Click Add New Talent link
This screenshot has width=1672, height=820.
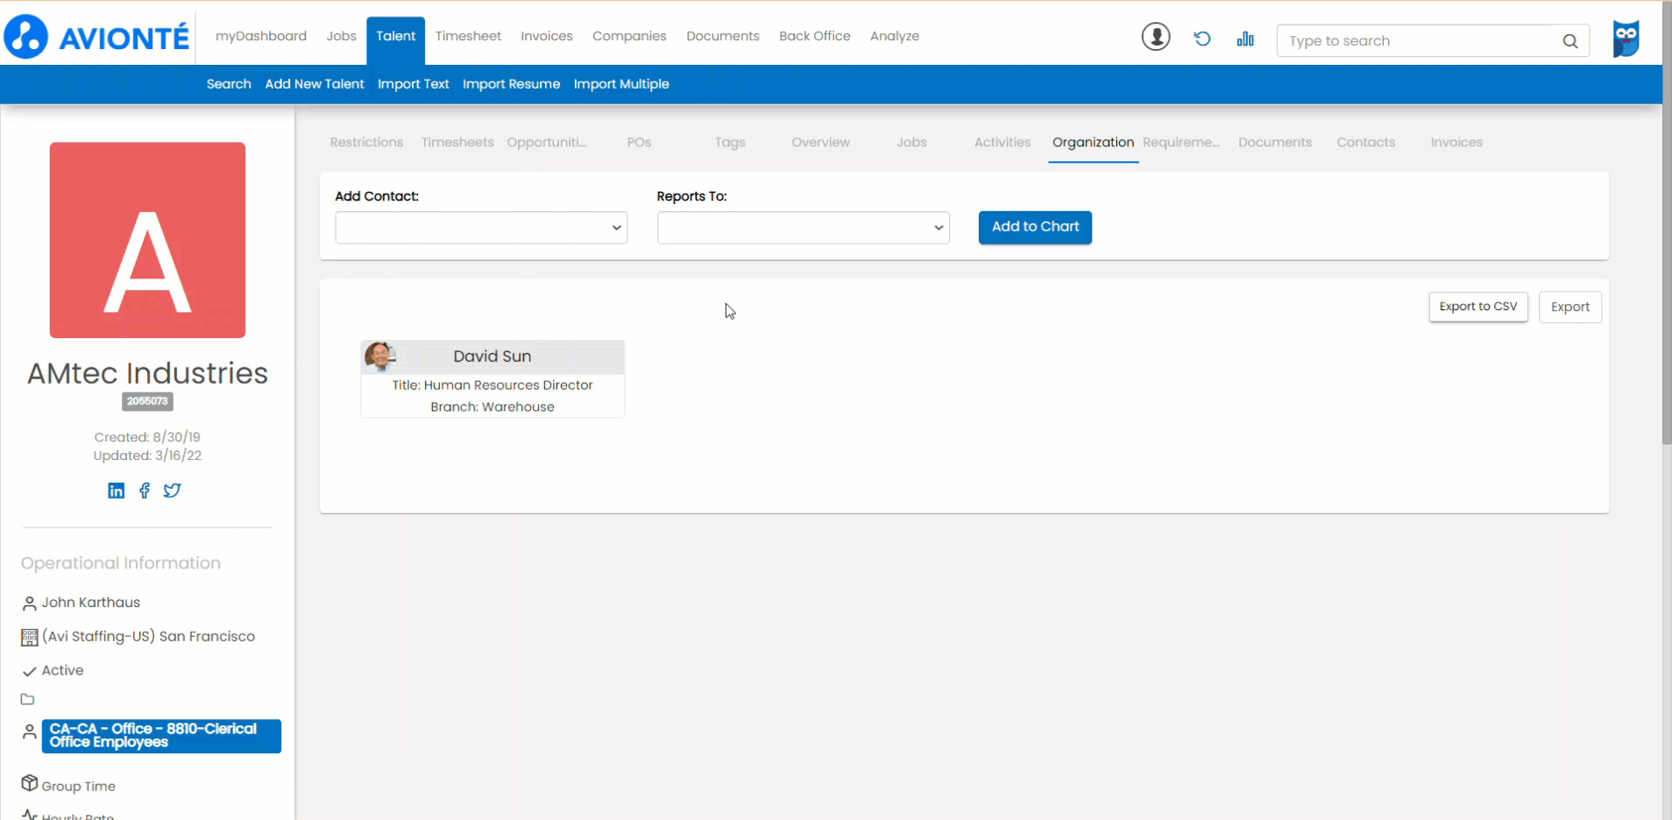(x=315, y=84)
